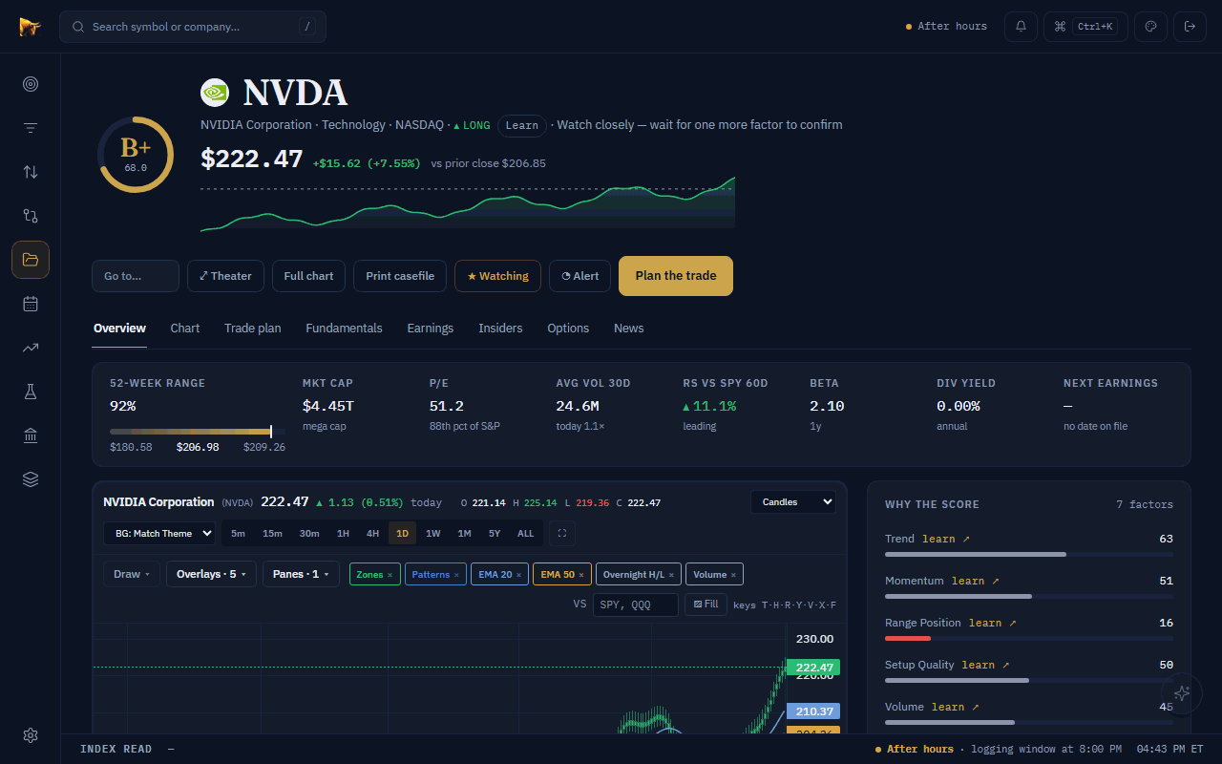
Task: Open the Setup Quality learn link
Action: [x=986, y=665]
